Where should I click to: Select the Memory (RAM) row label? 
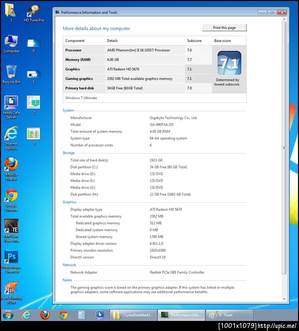(78, 59)
